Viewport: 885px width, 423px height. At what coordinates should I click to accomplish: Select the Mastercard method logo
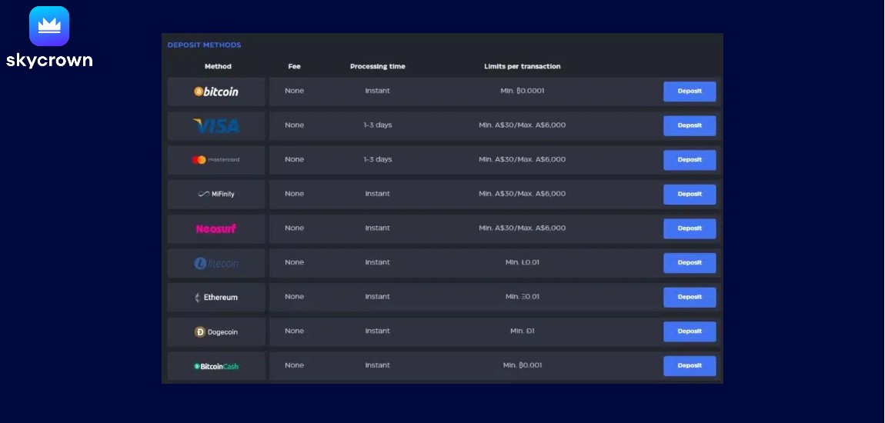pos(216,160)
